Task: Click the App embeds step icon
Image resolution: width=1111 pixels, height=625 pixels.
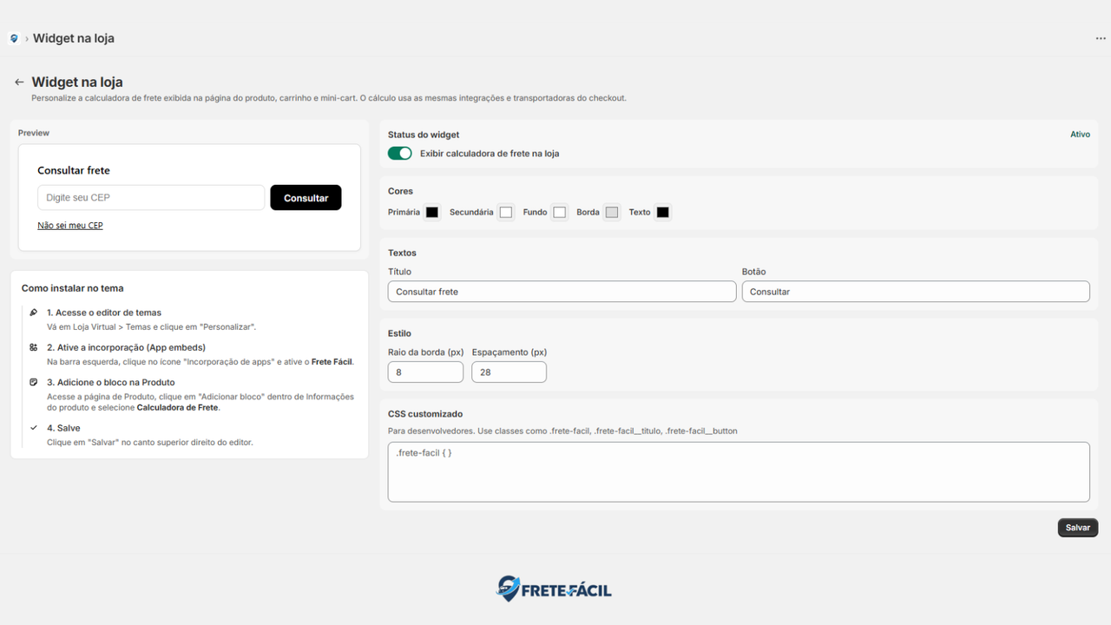Action: [33, 347]
